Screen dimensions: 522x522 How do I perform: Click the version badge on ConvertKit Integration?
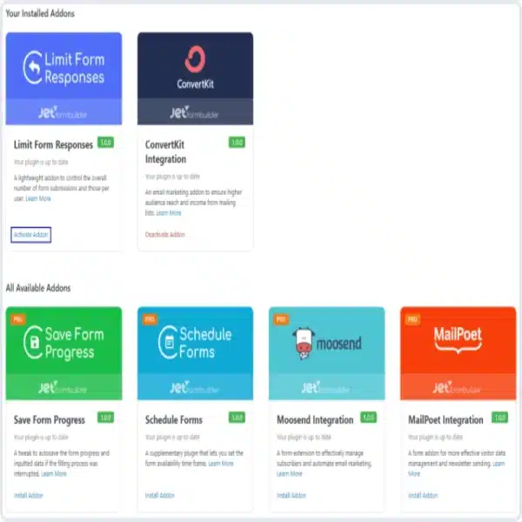click(x=237, y=143)
